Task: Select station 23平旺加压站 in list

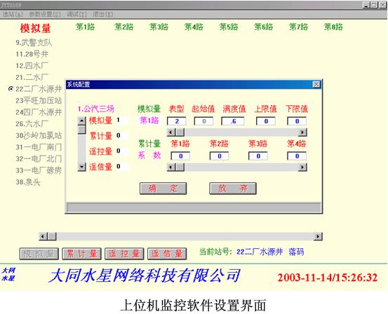Action: coord(39,100)
